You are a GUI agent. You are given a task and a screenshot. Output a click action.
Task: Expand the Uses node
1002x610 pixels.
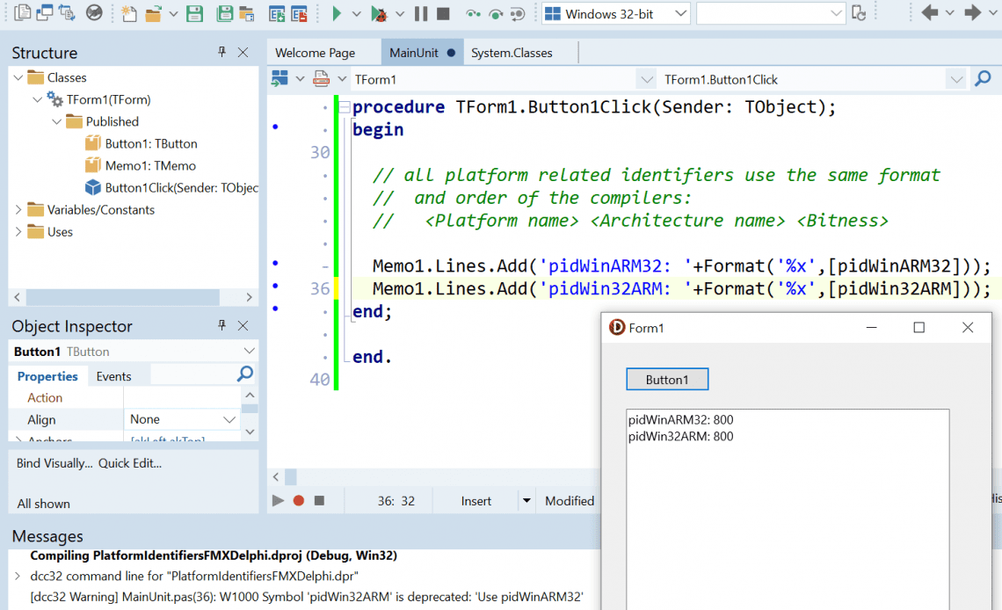click(18, 232)
